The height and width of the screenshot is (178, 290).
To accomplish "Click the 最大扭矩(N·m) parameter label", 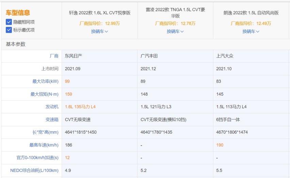I will click(44, 94).
